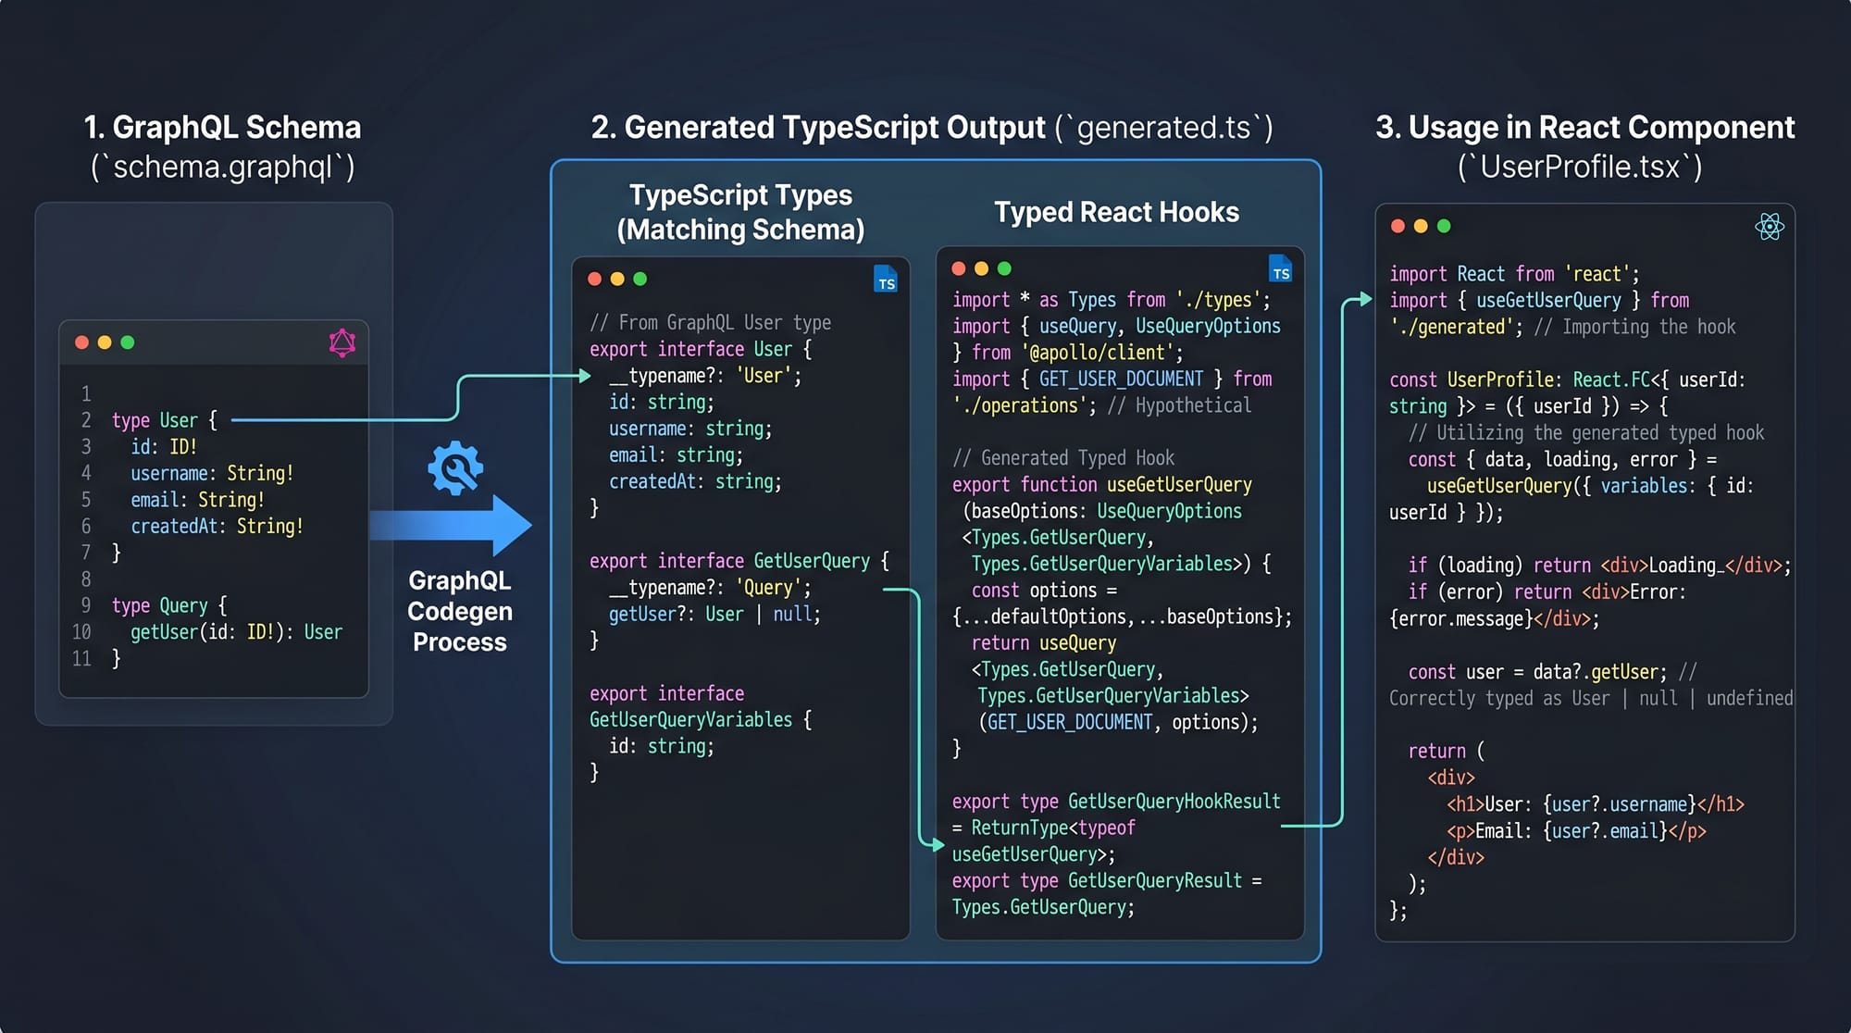Click 'username: string;' in User interface
1851x1033 pixels.
[x=690, y=429]
